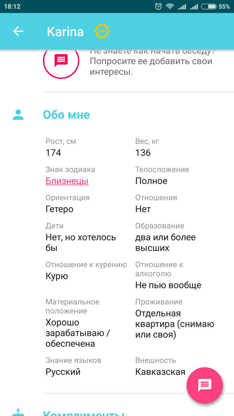
Task: Open the Обо мне section heading
Action: (66, 115)
